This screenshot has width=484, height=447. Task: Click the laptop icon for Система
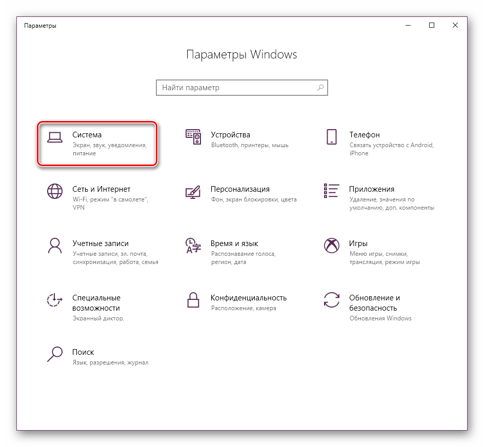click(54, 137)
